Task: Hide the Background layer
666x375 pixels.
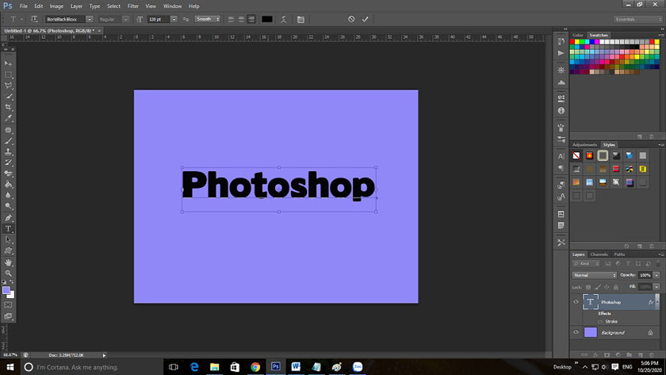Action: point(576,332)
